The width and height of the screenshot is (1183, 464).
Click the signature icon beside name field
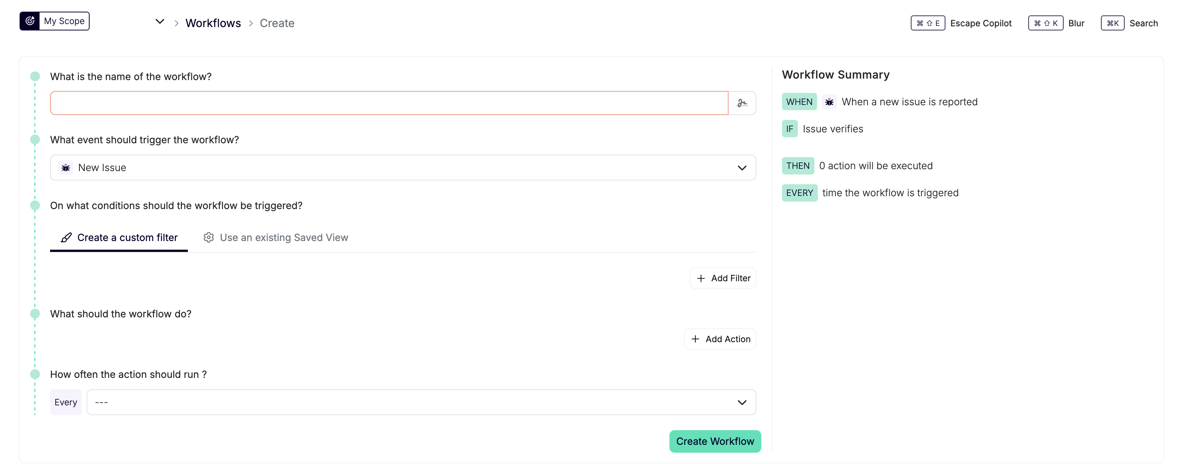point(742,103)
